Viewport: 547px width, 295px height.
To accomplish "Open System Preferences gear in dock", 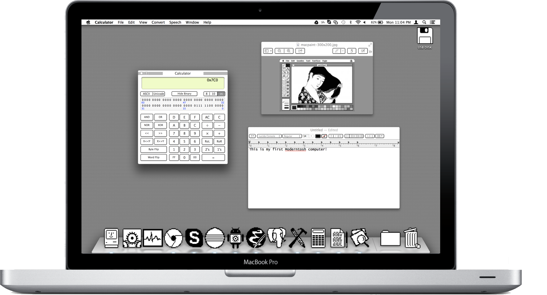I will tap(132, 238).
